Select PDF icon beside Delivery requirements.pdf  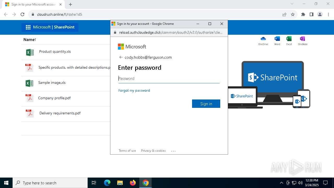pyautogui.click(x=29, y=114)
